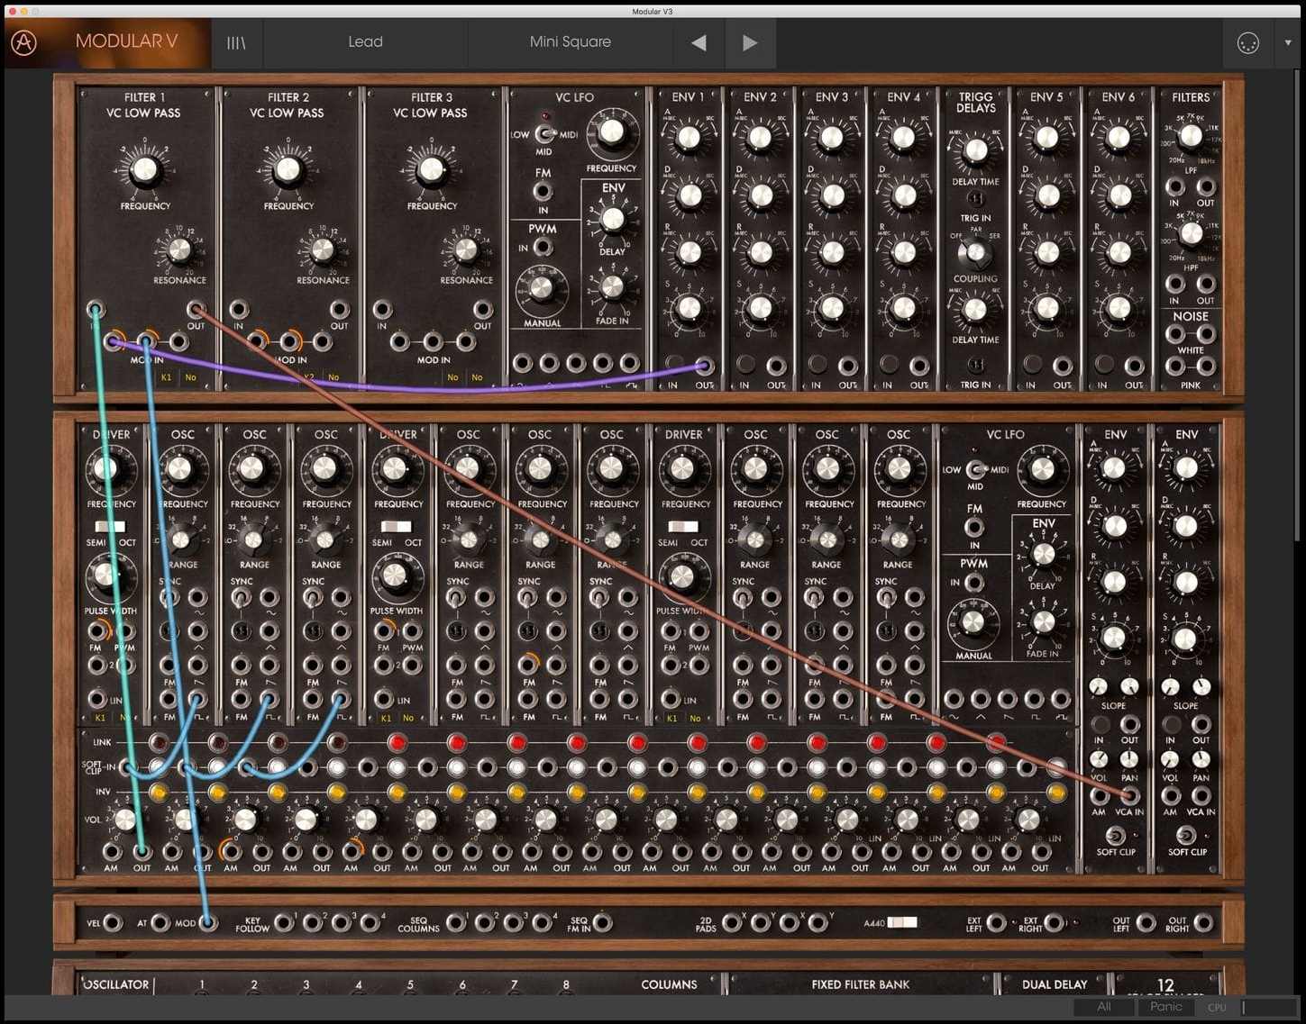Click the LPF IN jack in FILTERS
The height and width of the screenshot is (1024, 1306).
click(1174, 186)
